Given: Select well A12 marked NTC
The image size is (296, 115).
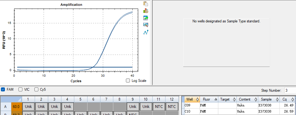Looking at the screenshot, I should 172,107.
